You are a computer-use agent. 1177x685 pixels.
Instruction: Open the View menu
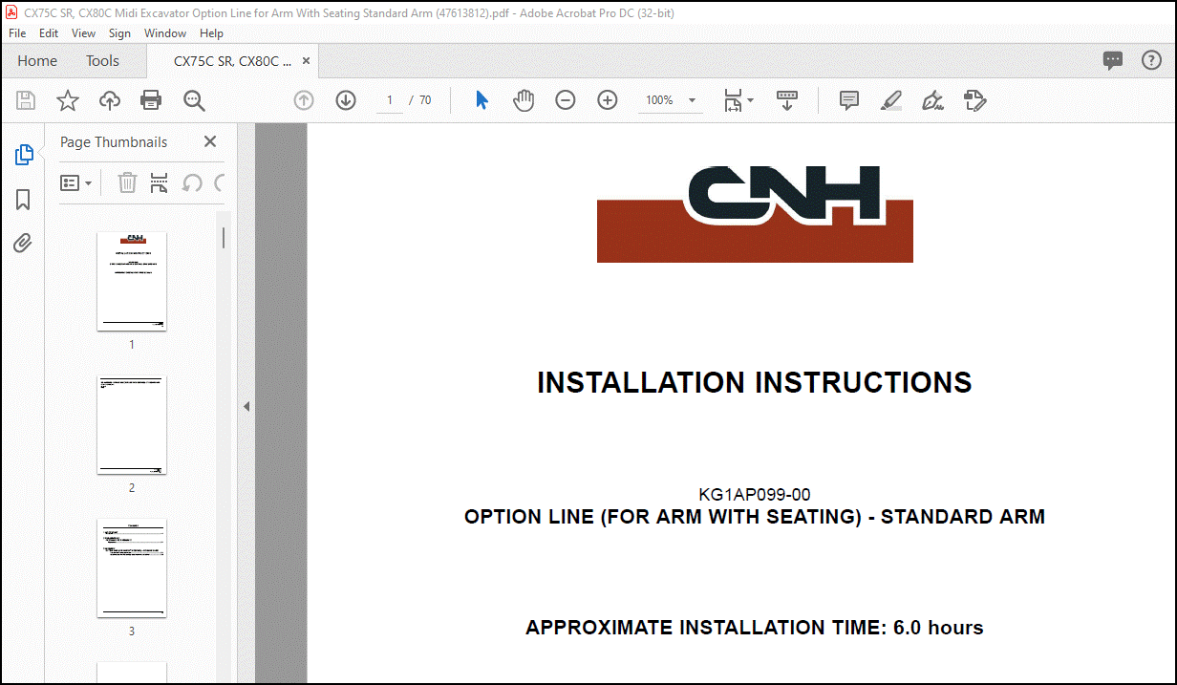(x=84, y=33)
